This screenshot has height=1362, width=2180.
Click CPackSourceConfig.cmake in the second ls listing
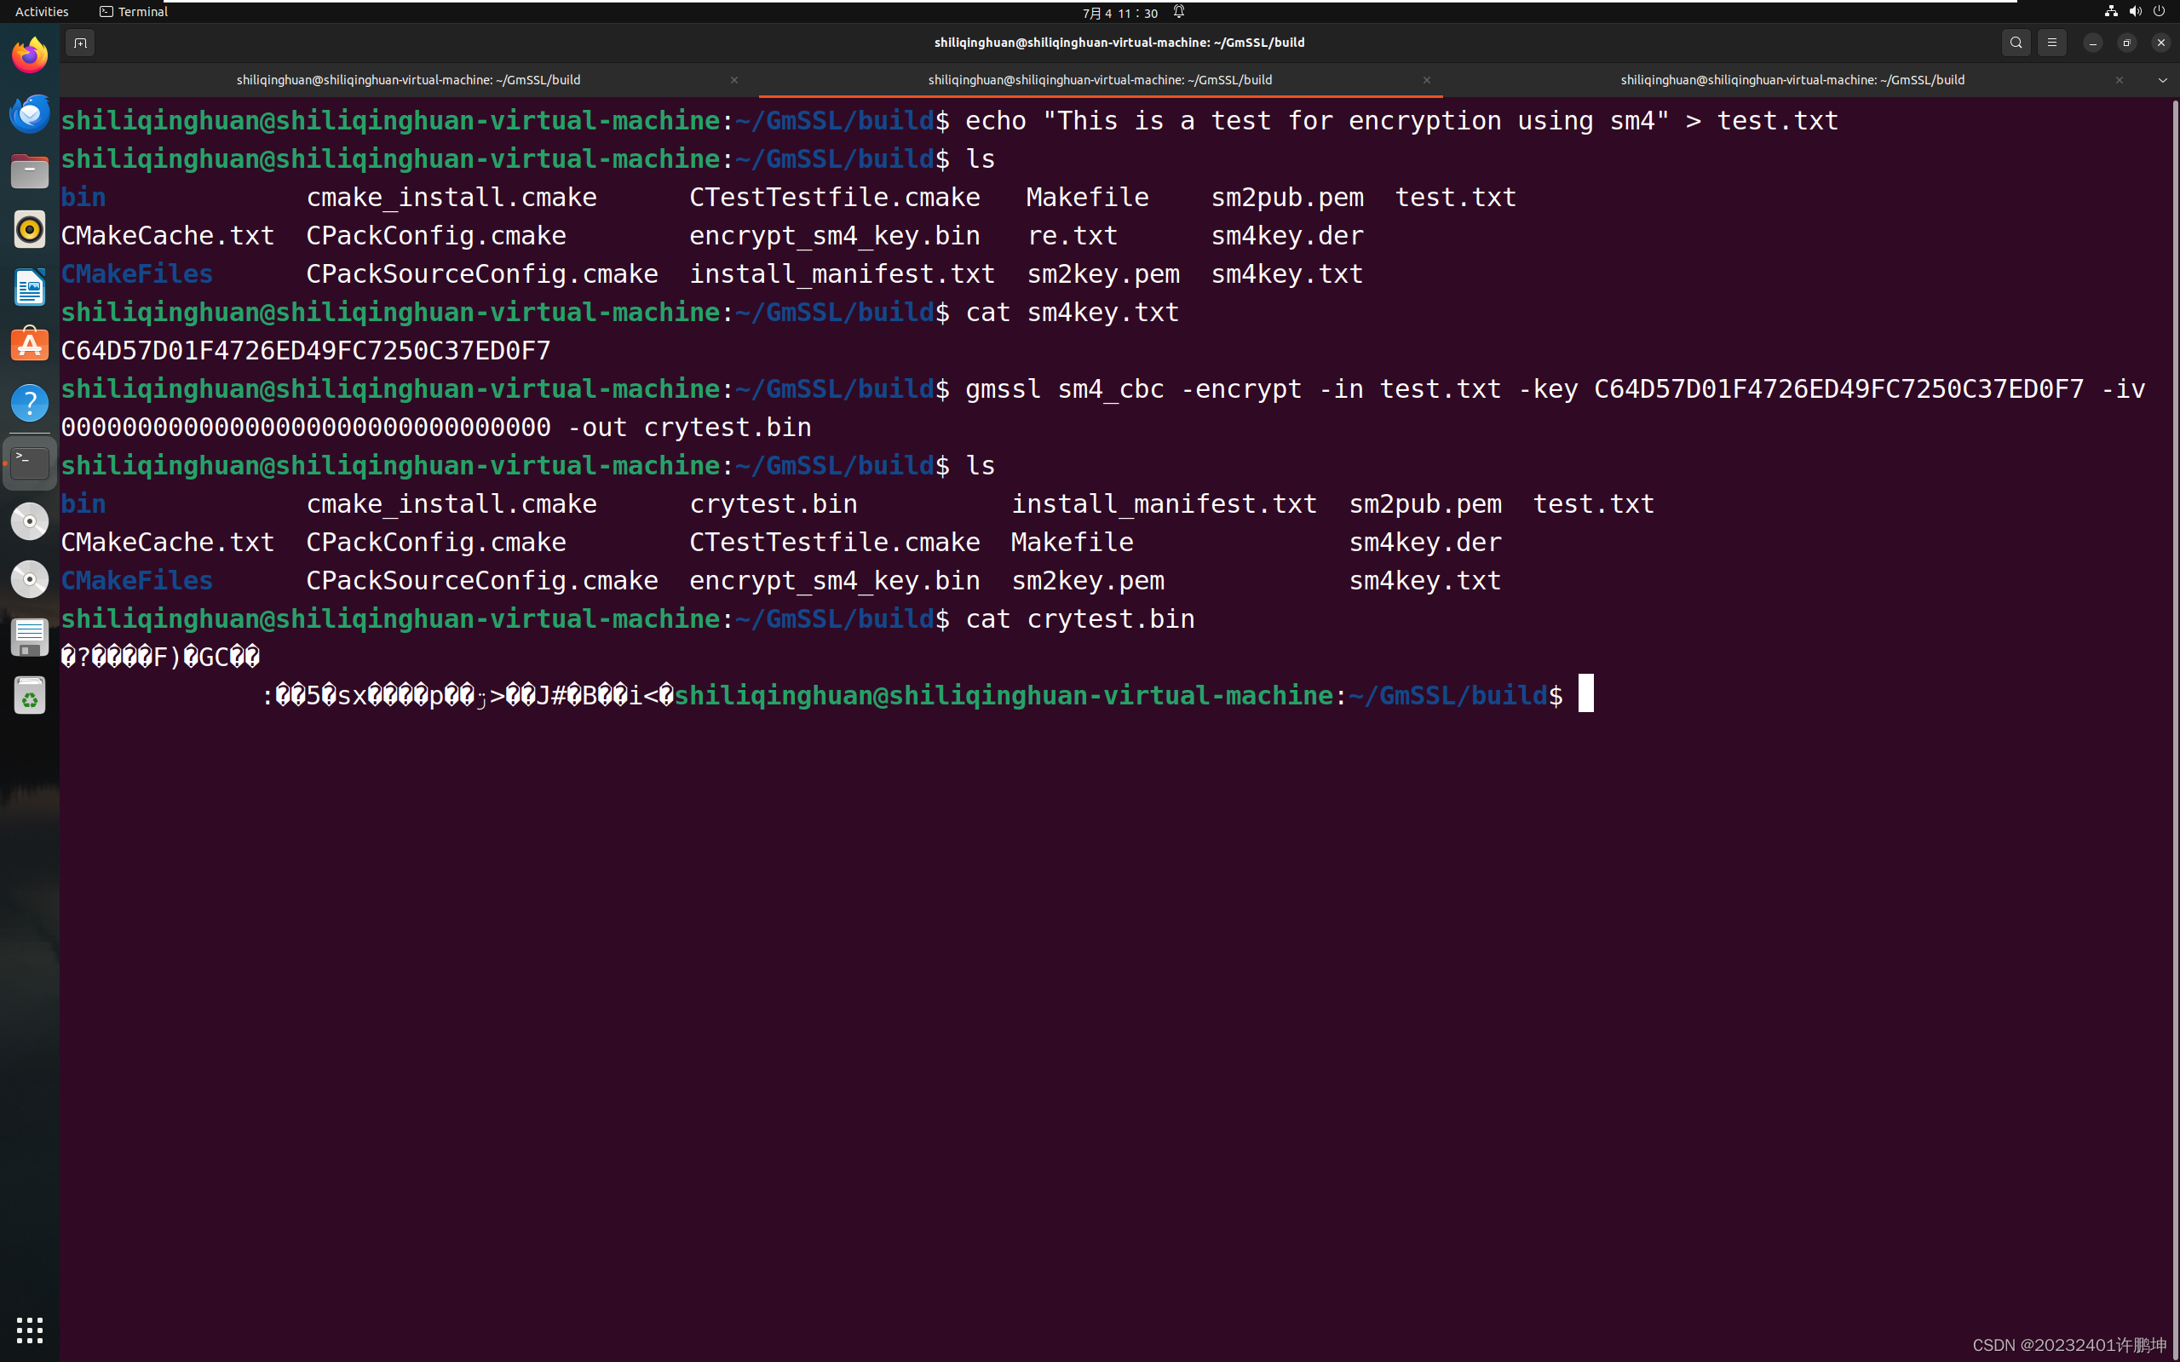coord(482,580)
